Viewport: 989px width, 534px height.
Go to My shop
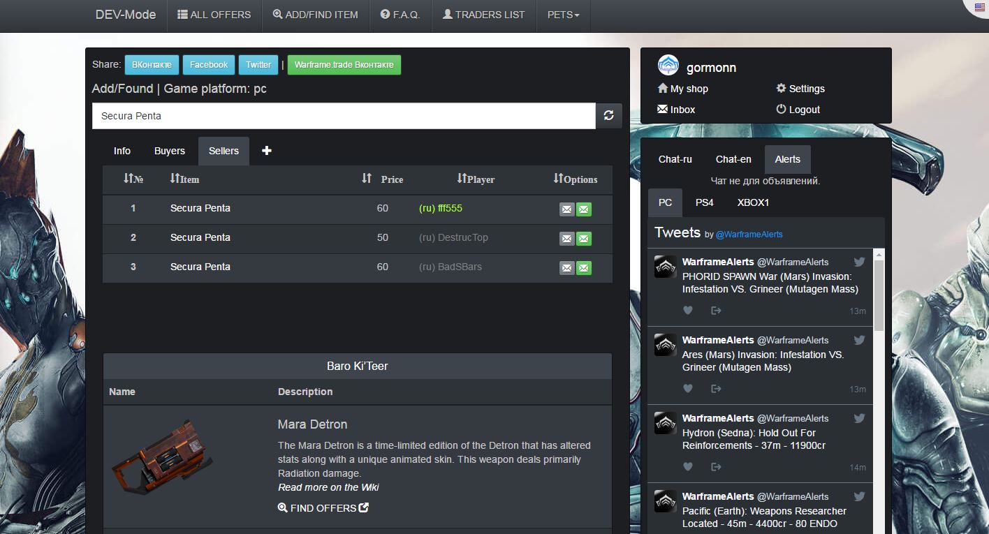(683, 89)
